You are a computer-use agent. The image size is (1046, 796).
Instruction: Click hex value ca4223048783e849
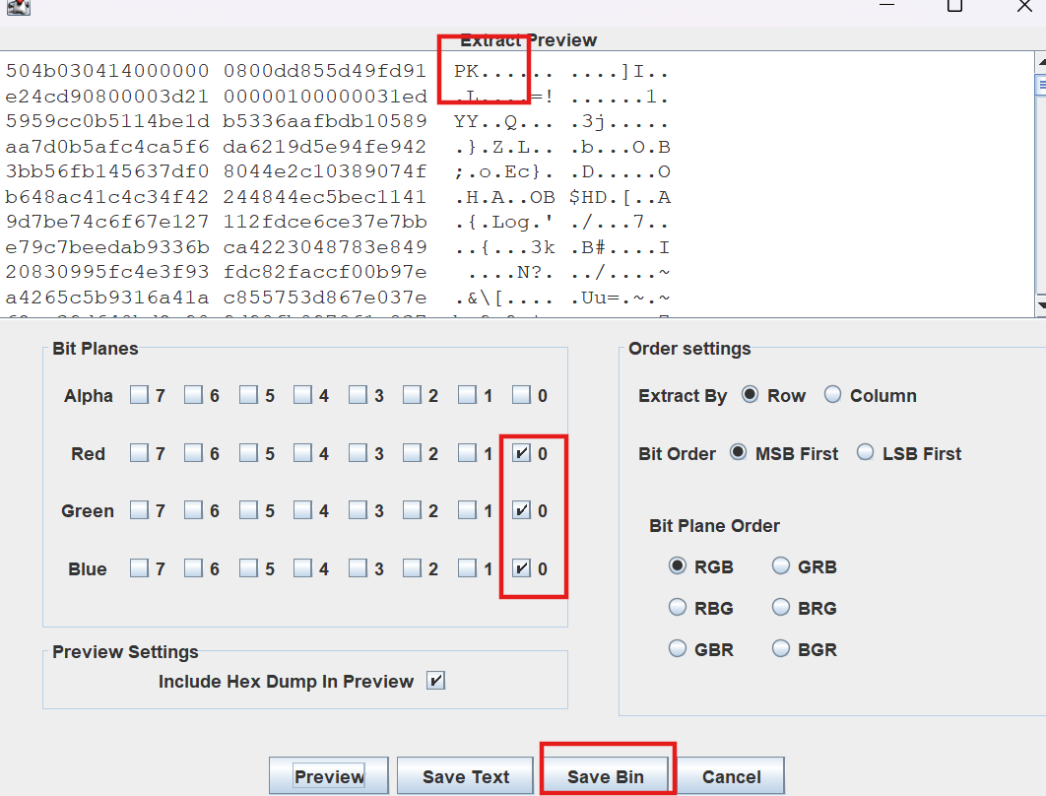click(325, 247)
